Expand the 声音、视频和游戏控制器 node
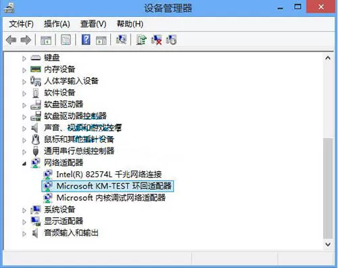Image resolution: width=338 pixels, height=268 pixels. pyautogui.click(x=24, y=129)
